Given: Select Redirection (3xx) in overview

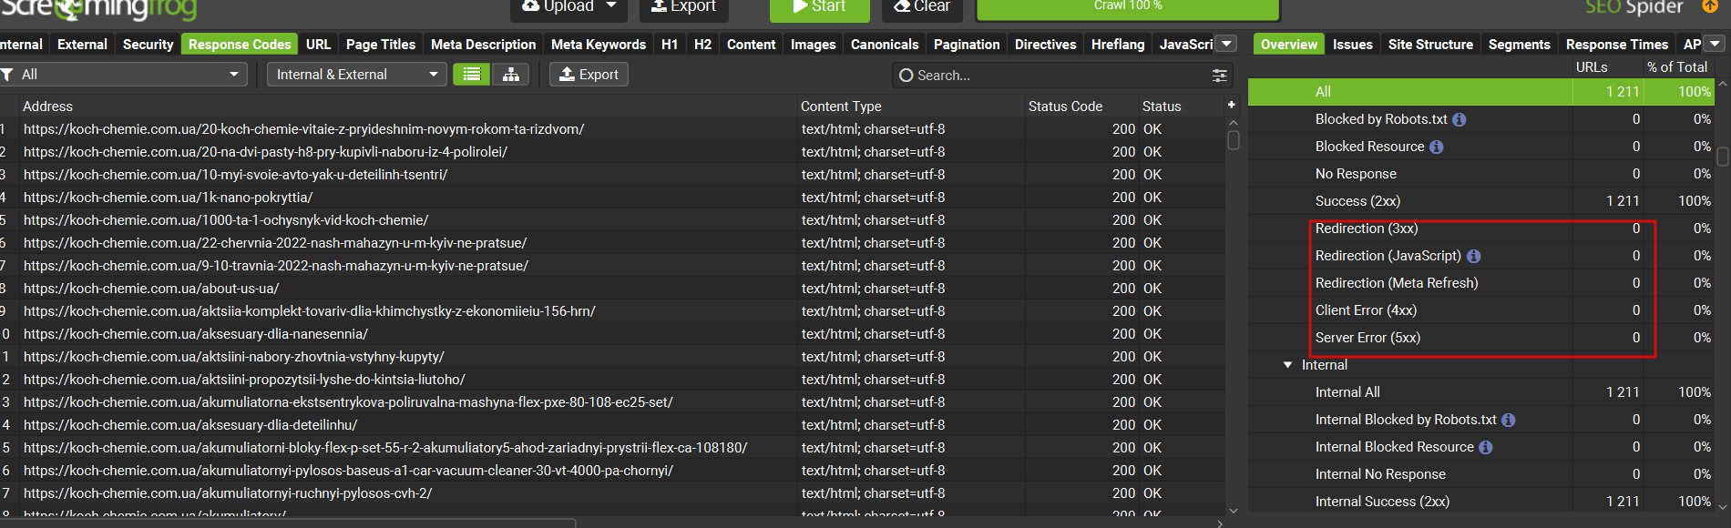Looking at the screenshot, I should 1481,228.
